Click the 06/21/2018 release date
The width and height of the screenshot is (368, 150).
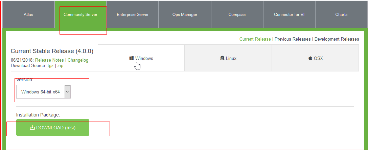[x=22, y=60]
